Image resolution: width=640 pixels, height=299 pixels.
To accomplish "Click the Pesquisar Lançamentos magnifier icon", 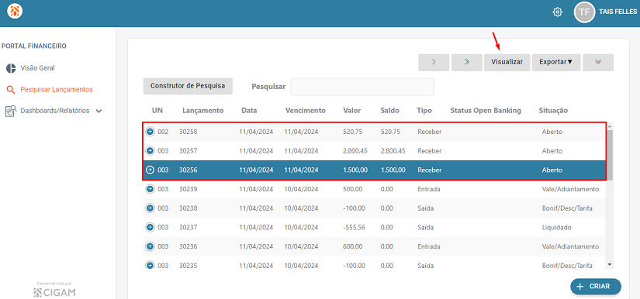I will pos(11,90).
